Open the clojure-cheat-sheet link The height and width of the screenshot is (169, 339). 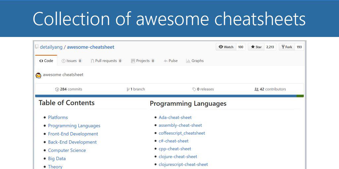pos(178,156)
